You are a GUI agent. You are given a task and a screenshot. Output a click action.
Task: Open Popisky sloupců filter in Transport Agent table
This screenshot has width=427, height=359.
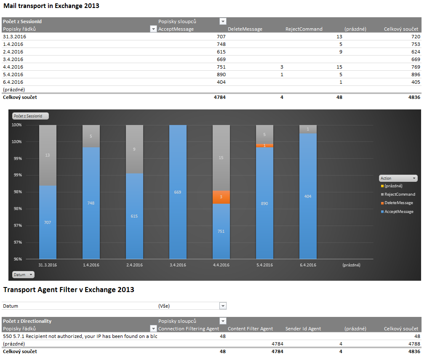coord(223,321)
